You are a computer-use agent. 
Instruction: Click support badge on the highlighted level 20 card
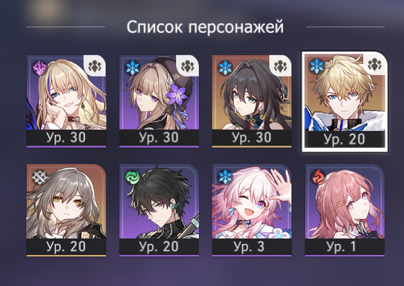[x=374, y=64]
